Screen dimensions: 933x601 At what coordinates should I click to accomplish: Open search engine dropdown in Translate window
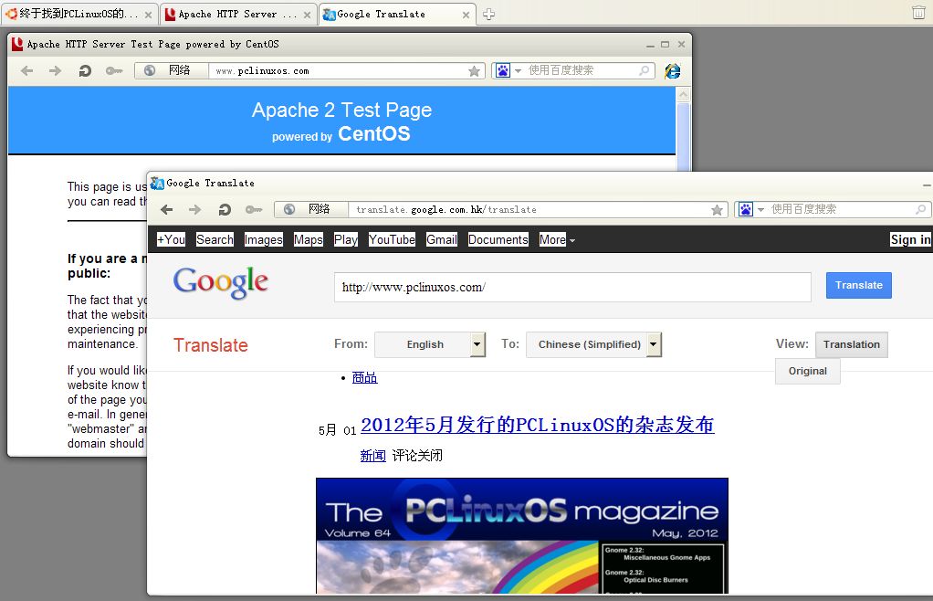pos(760,209)
